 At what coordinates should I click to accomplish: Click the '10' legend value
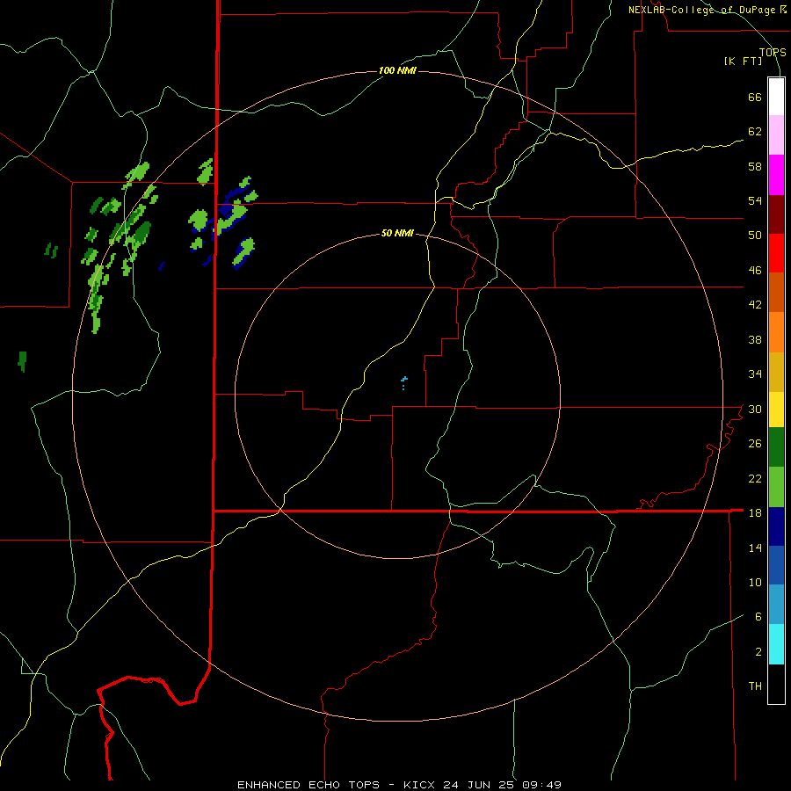coord(755,583)
